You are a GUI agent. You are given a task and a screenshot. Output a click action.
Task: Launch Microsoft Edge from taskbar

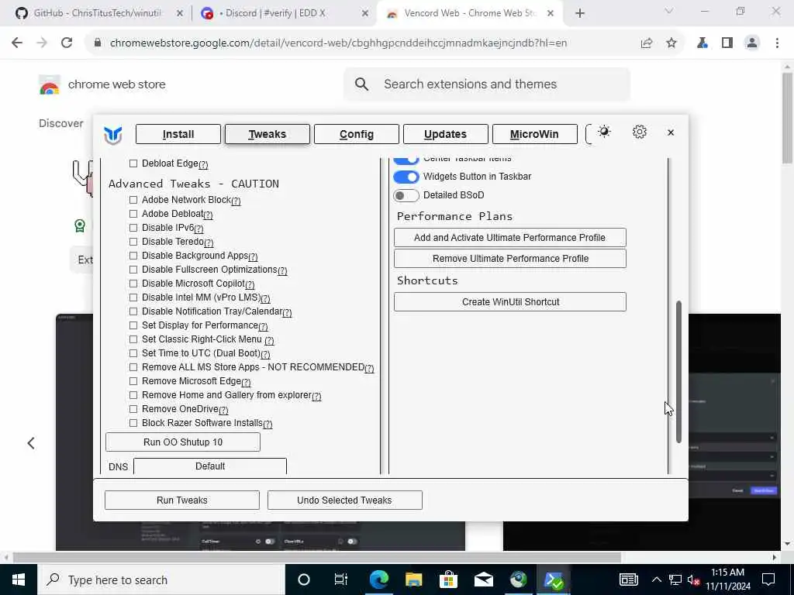tap(378, 580)
